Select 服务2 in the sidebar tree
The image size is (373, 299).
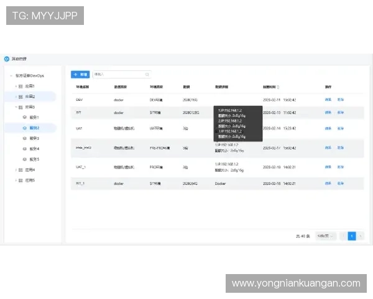[x=34, y=128]
